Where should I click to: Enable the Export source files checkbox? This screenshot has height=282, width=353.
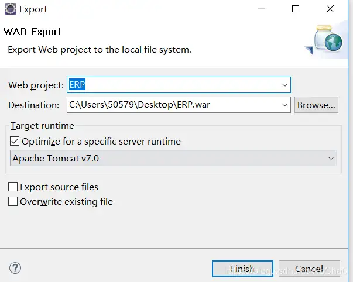point(13,187)
